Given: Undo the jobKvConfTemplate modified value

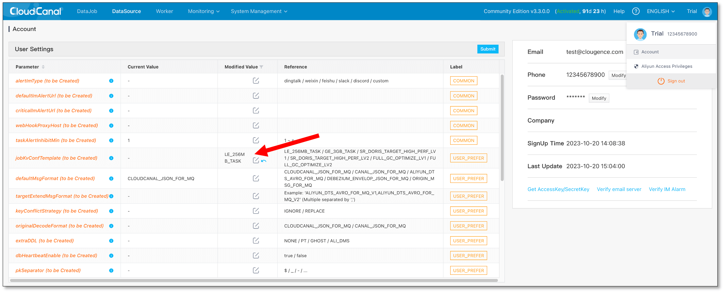Looking at the screenshot, I should tap(264, 160).
